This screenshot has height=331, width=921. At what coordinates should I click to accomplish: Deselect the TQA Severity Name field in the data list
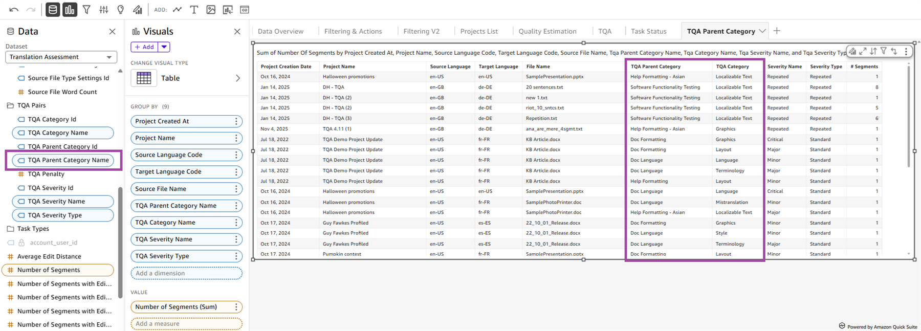click(x=62, y=202)
